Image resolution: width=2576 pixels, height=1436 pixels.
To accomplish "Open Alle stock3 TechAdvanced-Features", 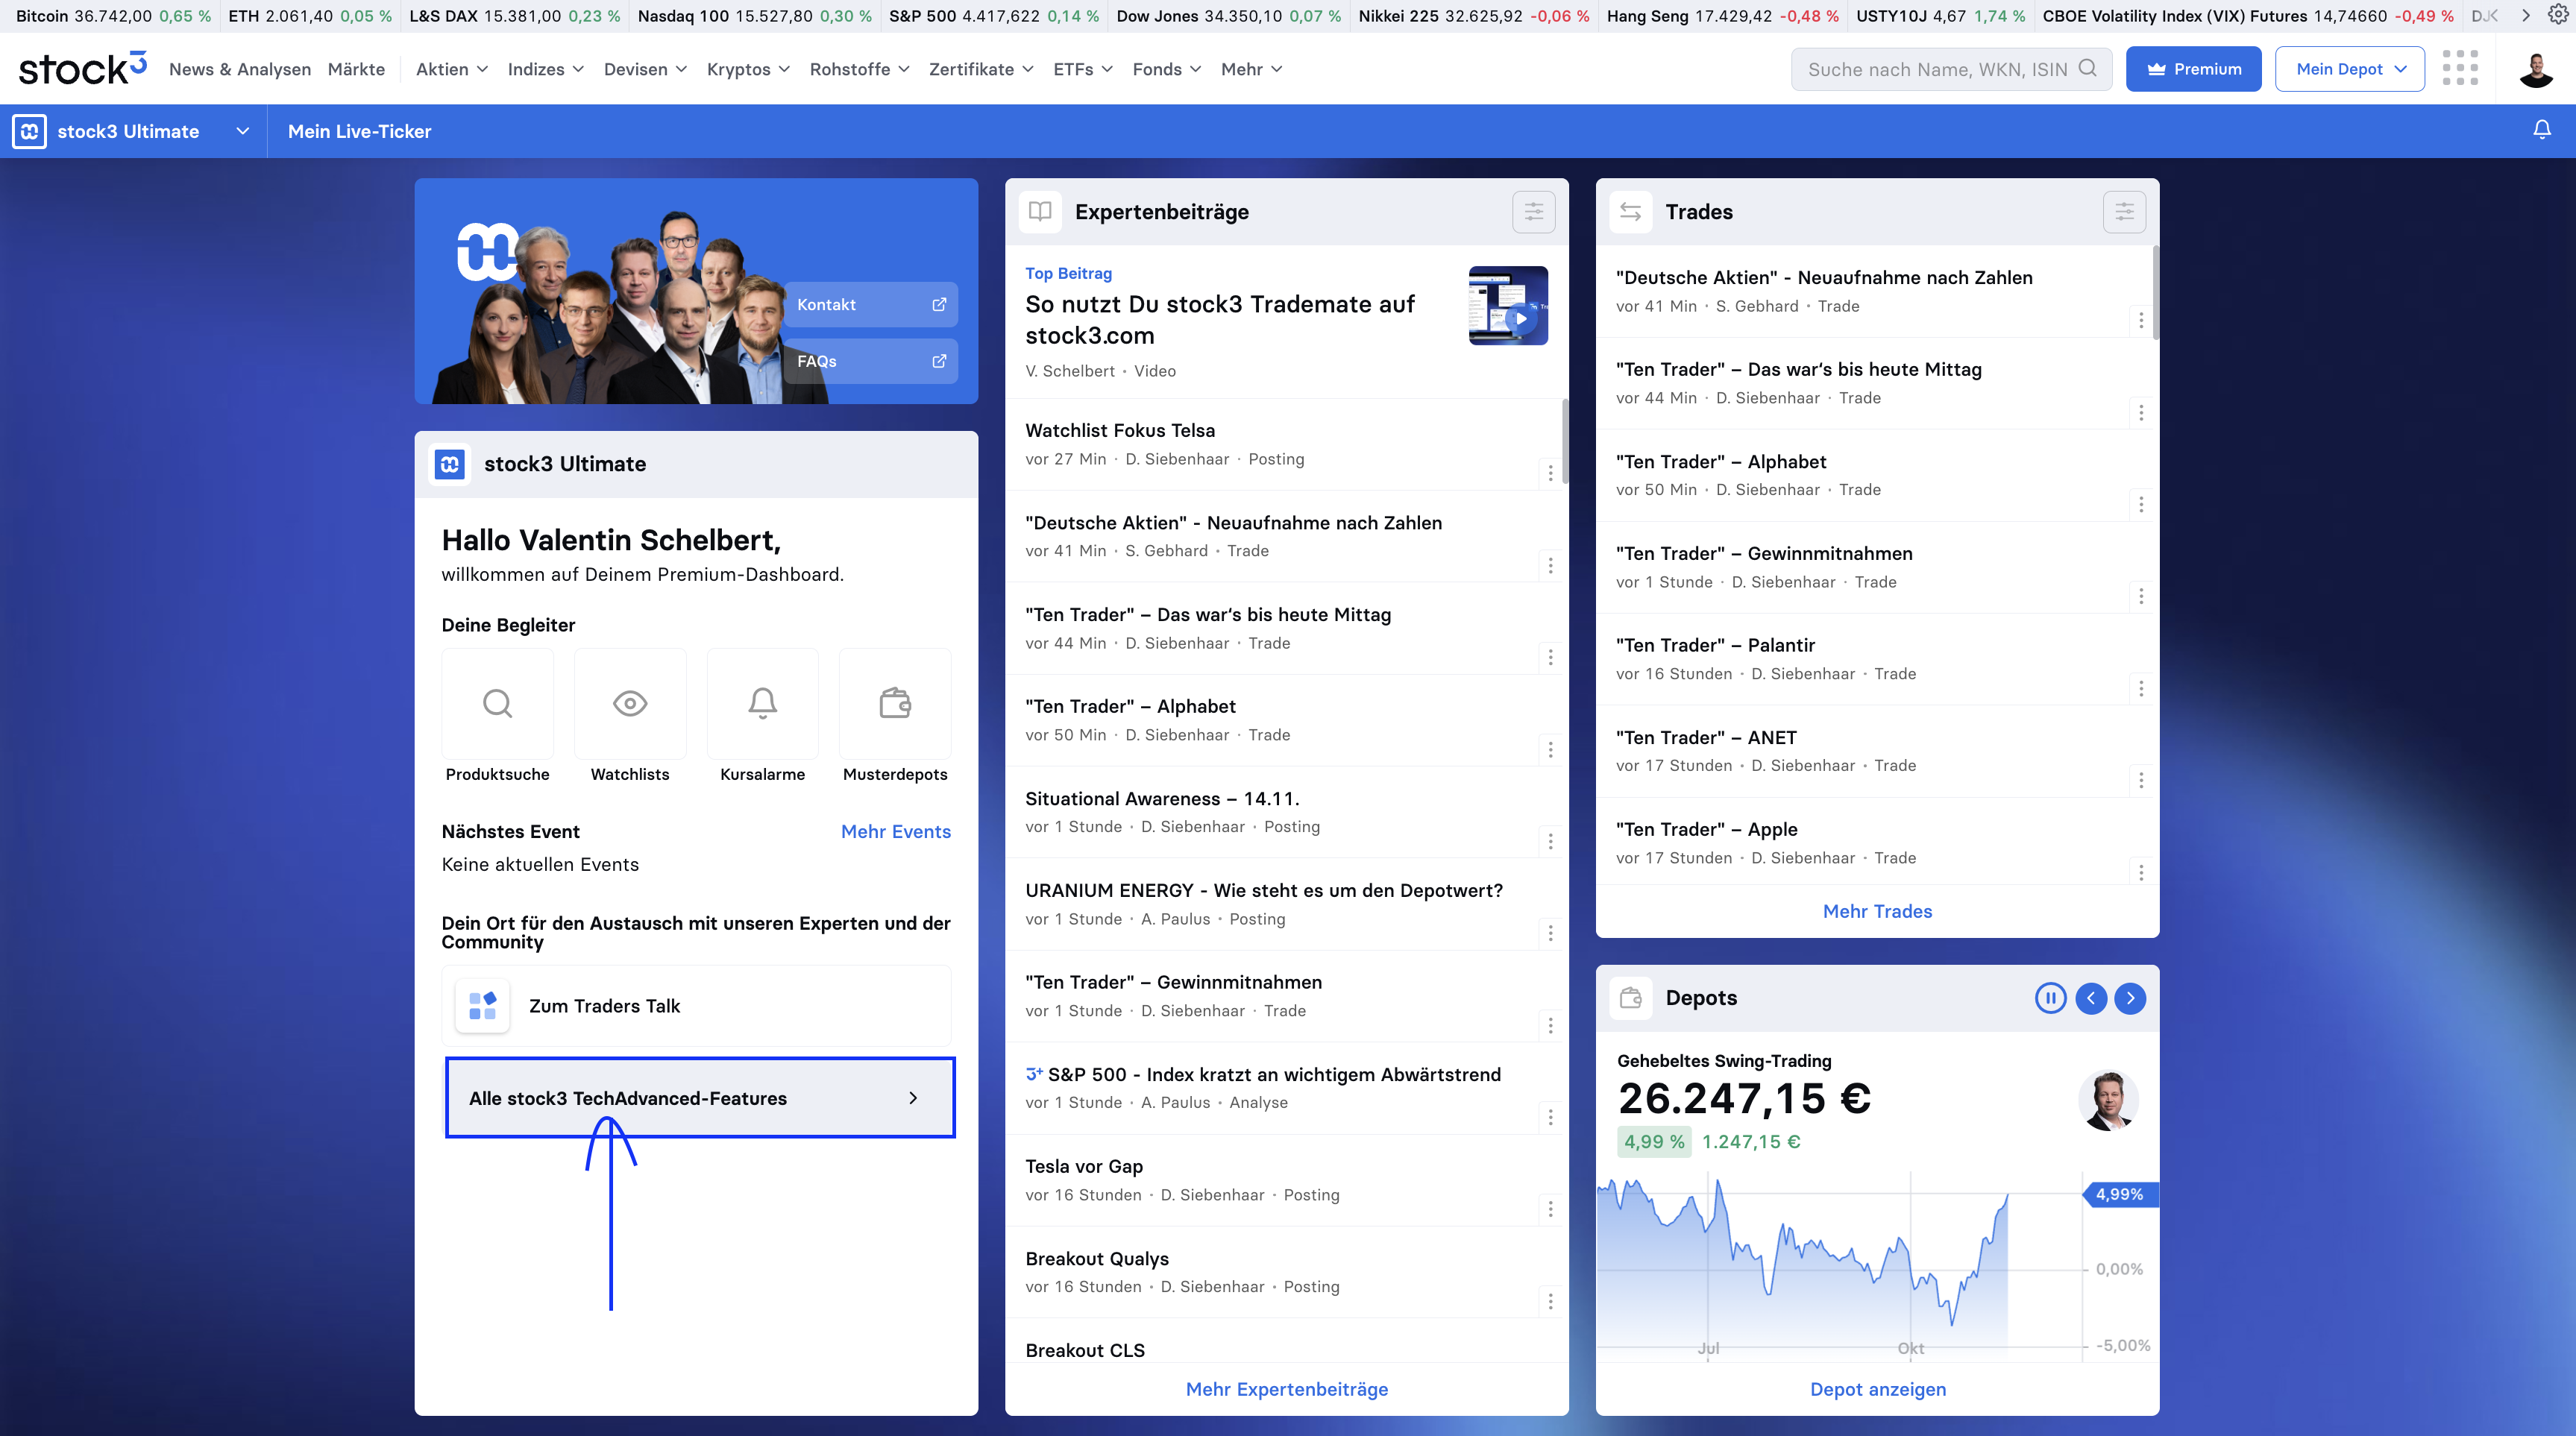I will pos(699,1097).
